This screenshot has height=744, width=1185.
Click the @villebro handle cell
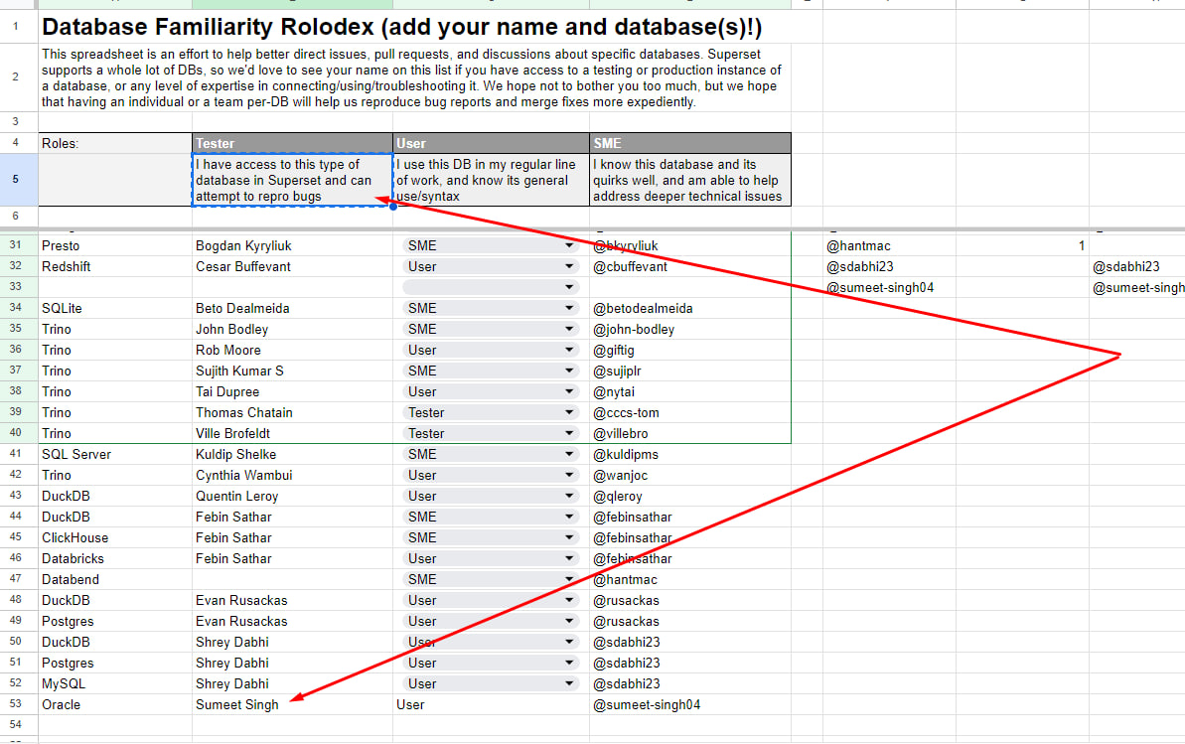point(690,433)
